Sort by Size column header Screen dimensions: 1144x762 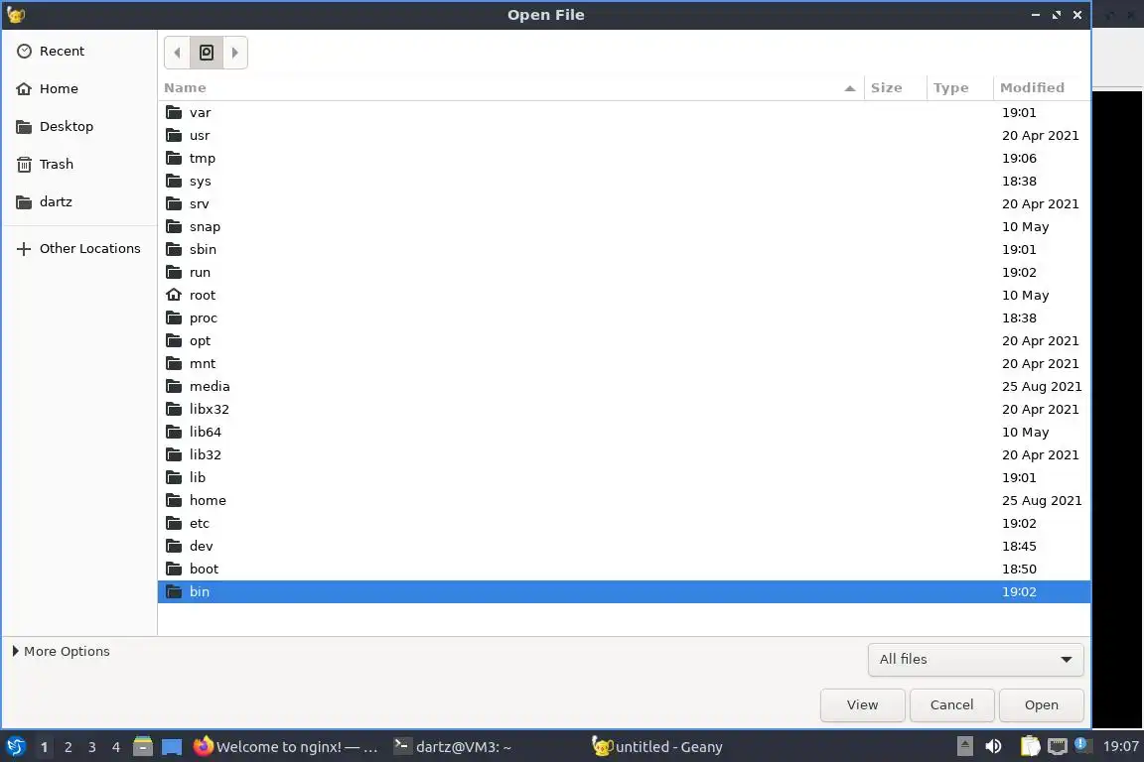(x=895, y=88)
